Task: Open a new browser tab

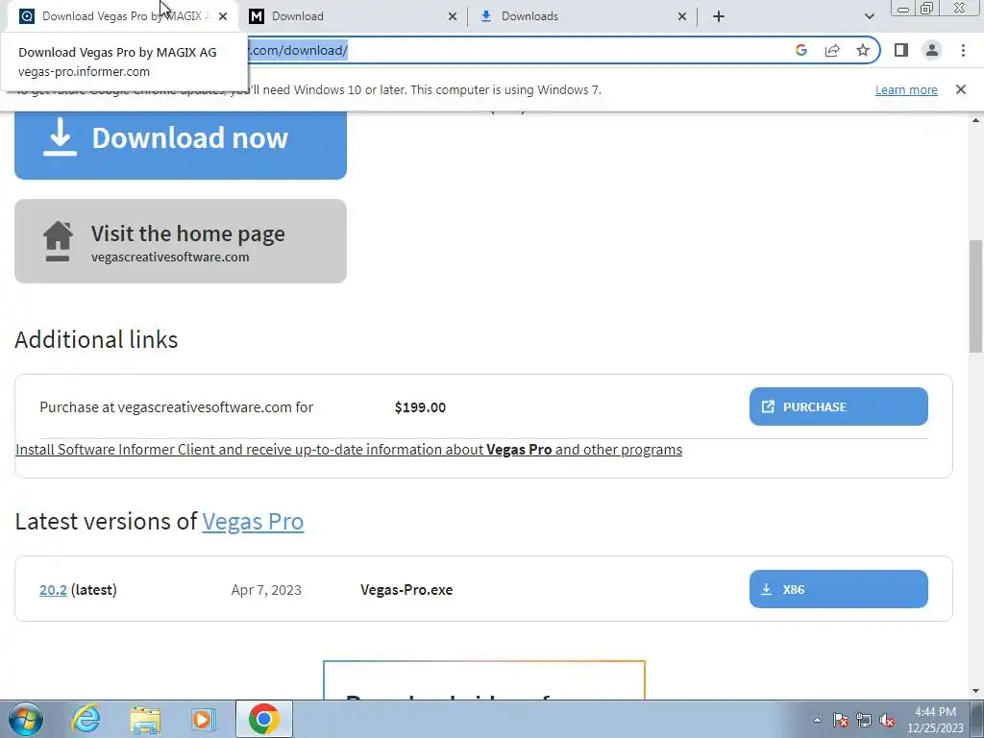Action: click(719, 16)
